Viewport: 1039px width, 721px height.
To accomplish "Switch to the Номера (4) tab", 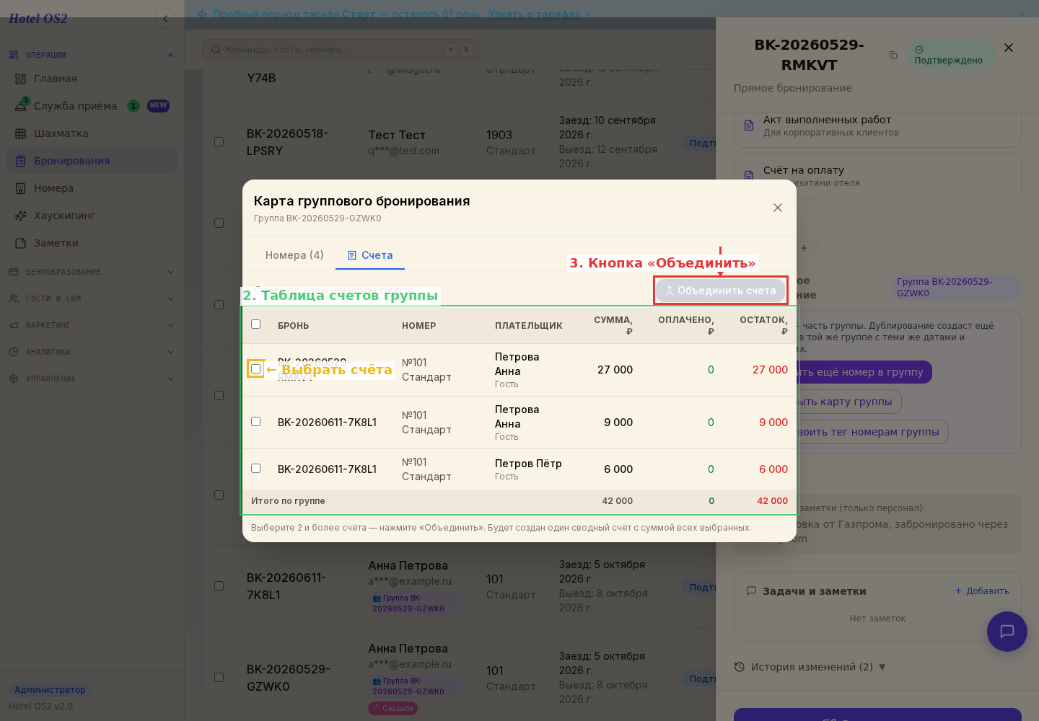I will click(x=294, y=255).
